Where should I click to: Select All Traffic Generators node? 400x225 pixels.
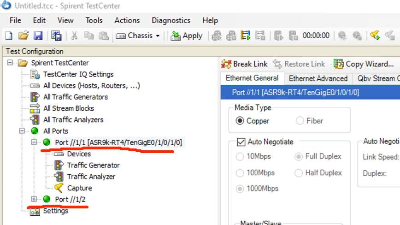coord(76,97)
